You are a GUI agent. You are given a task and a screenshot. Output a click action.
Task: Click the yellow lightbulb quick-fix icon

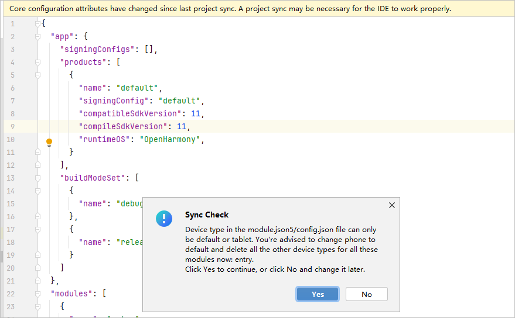(x=49, y=142)
